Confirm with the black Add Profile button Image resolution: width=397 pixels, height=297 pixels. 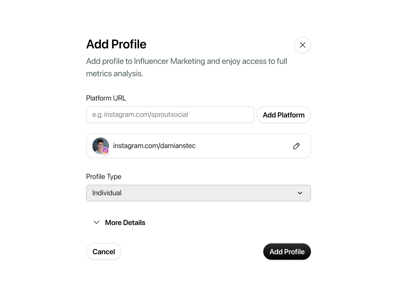point(287,252)
